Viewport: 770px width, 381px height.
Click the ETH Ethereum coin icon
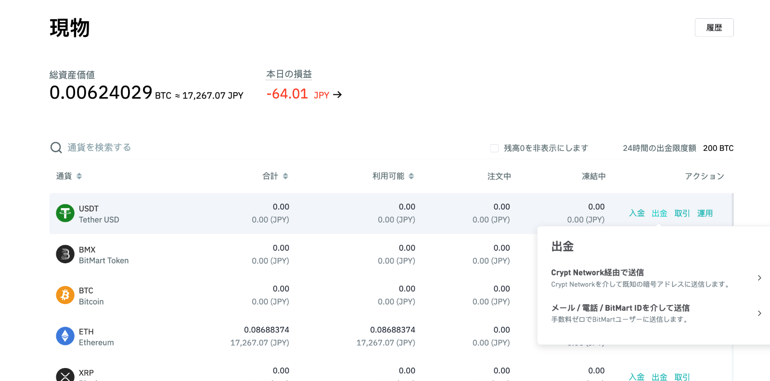[65, 336]
